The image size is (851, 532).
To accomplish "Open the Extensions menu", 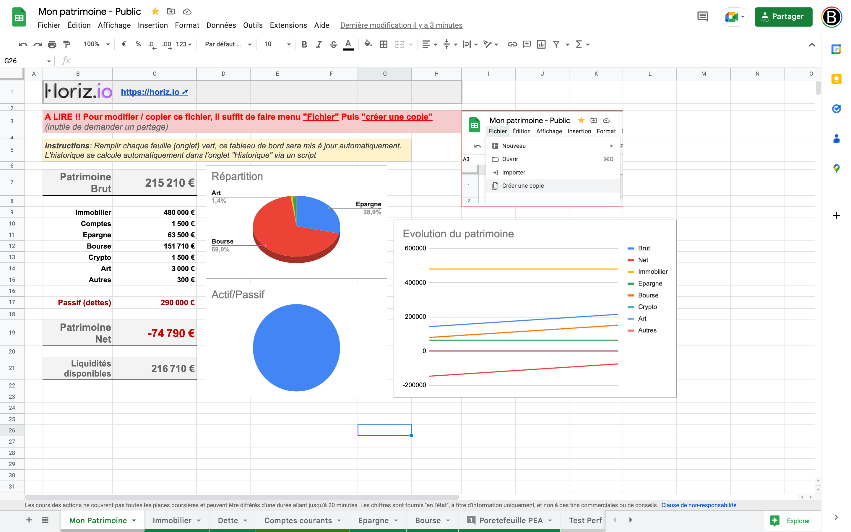I will pyautogui.click(x=288, y=25).
